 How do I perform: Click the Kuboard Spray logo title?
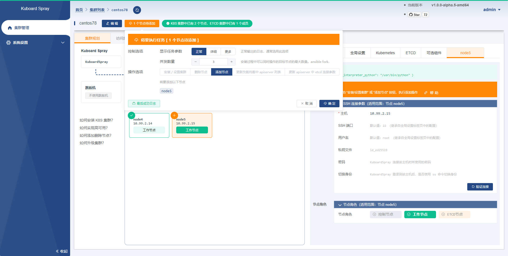coord(35,8)
